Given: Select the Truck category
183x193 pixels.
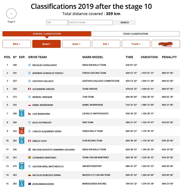Looking at the screenshot, I should tap(136, 44).
